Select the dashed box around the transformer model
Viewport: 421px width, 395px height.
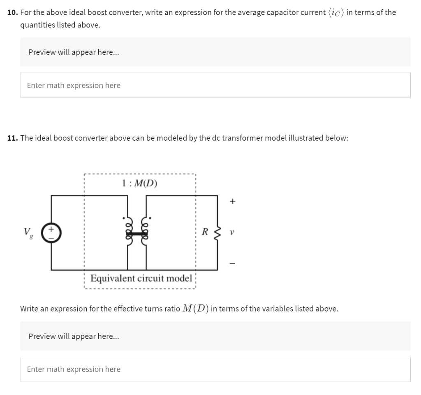tap(85, 206)
